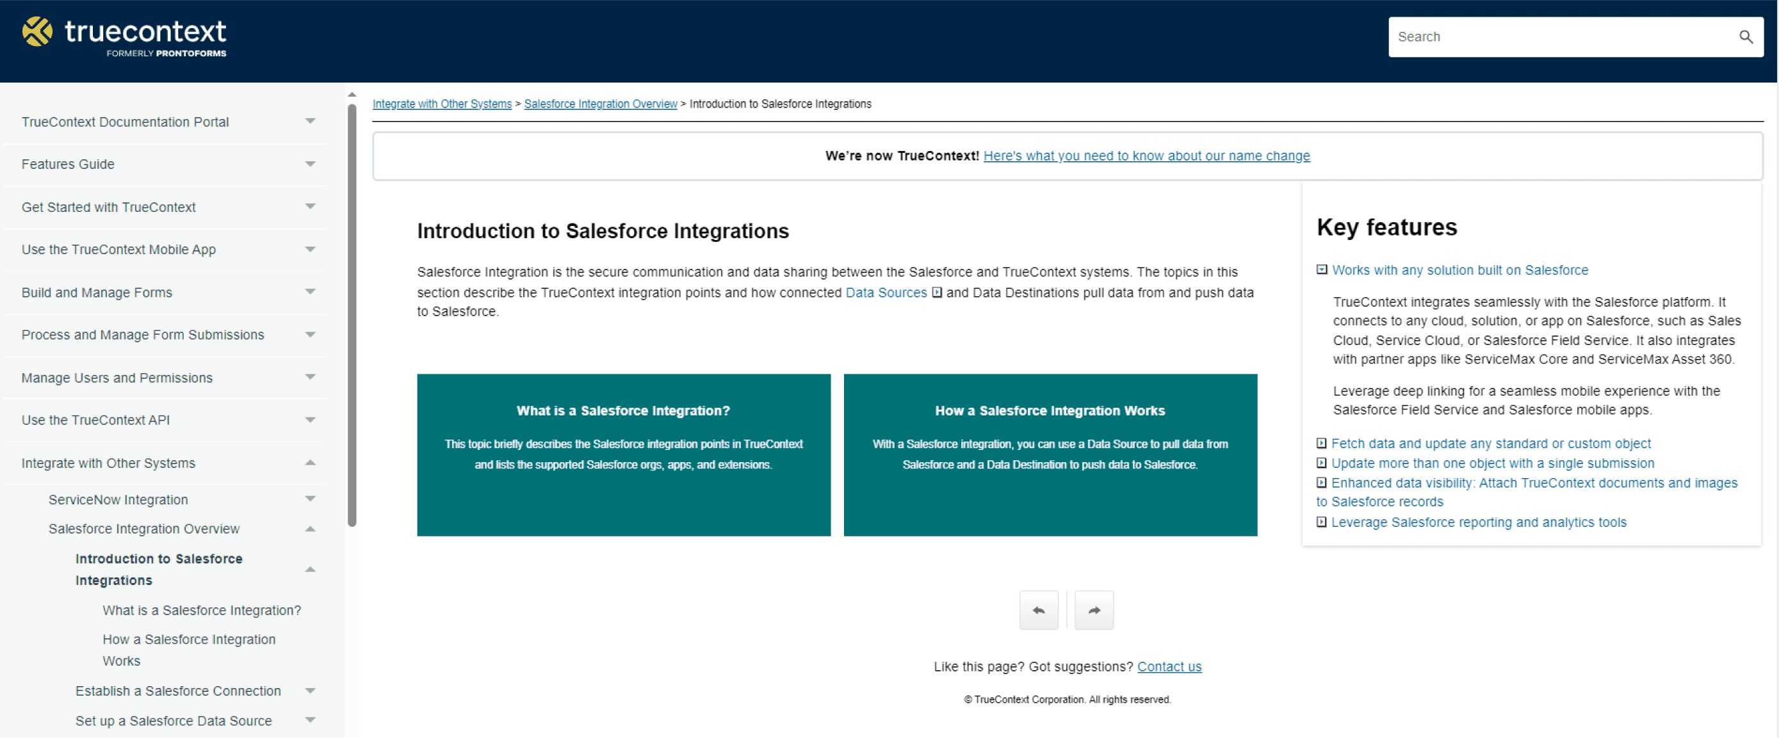
Task: Click the Contact us link
Action: [x=1169, y=666]
